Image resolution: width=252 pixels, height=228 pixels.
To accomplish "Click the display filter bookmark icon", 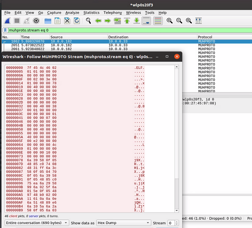I will point(5,30).
